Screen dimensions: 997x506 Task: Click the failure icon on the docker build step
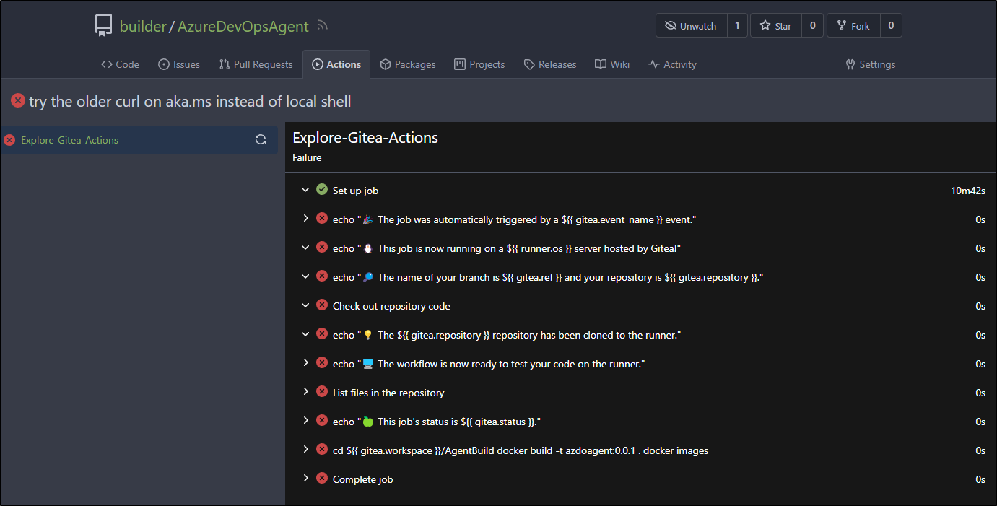(322, 450)
